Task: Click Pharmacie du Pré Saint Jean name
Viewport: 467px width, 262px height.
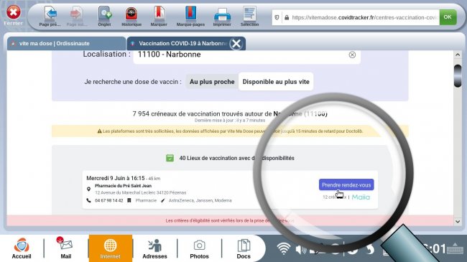Action: (x=124, y=186)
